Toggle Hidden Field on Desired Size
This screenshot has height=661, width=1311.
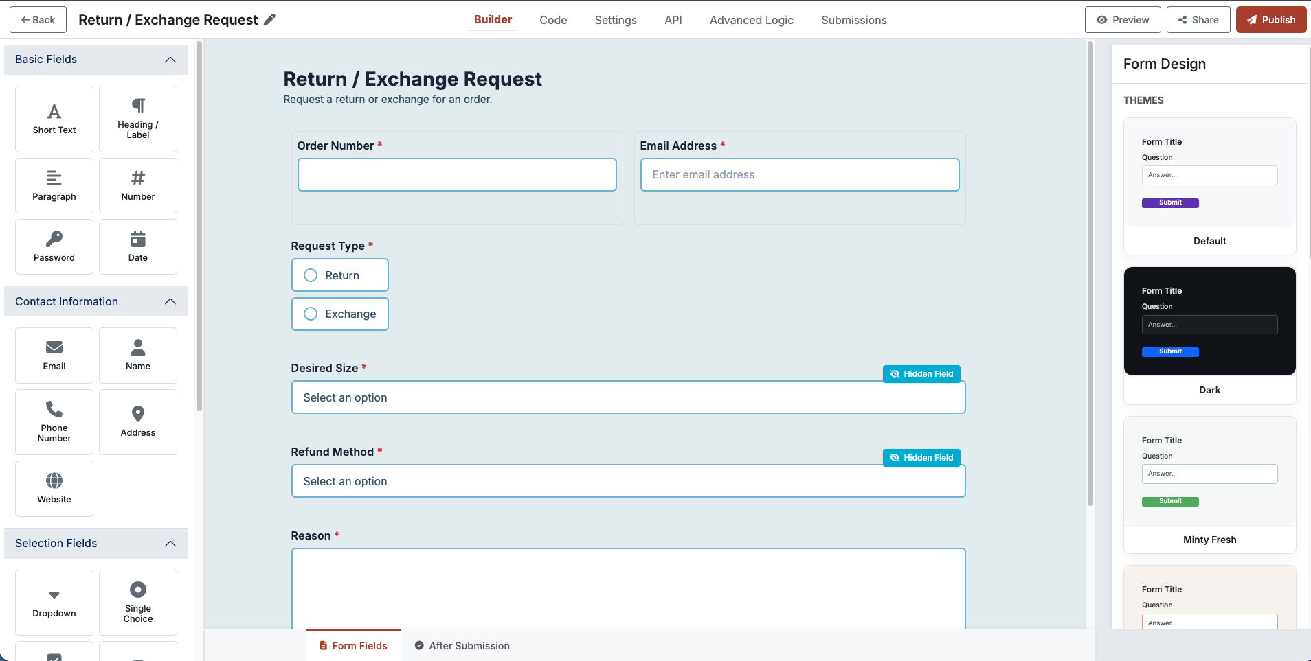[921, 373]
